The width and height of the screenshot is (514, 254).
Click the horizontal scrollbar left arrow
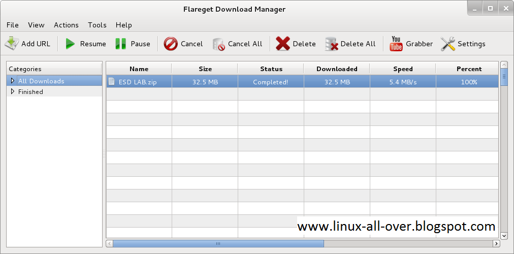[x=110, y=243]
